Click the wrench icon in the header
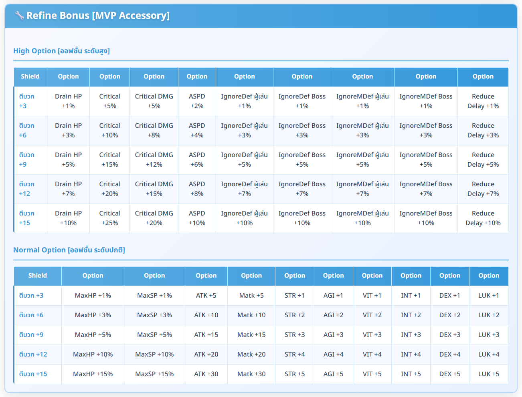The height and width of the screenshot is (397, 522). point(19,16)
